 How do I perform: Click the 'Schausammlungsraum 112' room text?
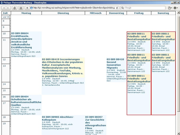coord(55,129)
